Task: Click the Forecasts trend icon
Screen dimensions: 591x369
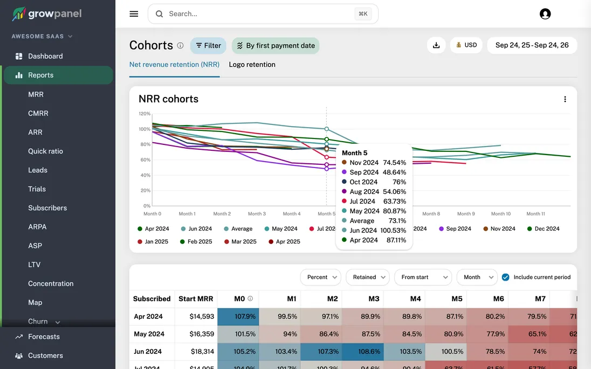Action: (19, 337)
